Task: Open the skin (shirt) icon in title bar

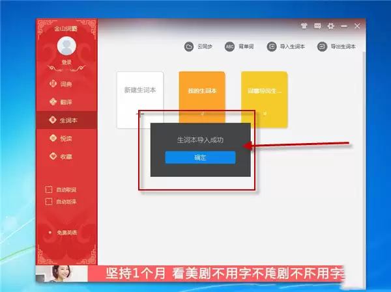Action: [304, 26]
